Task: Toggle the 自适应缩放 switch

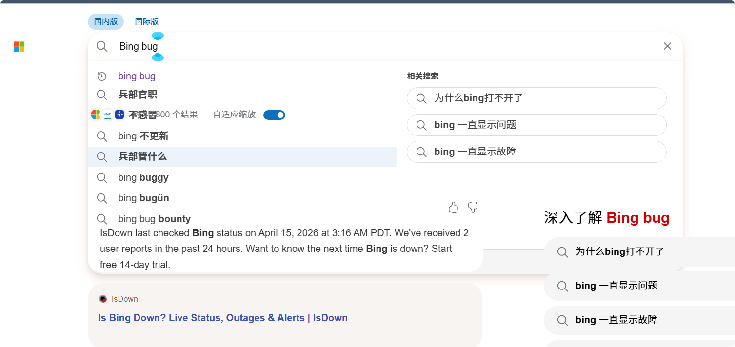Action: point(274,115)
